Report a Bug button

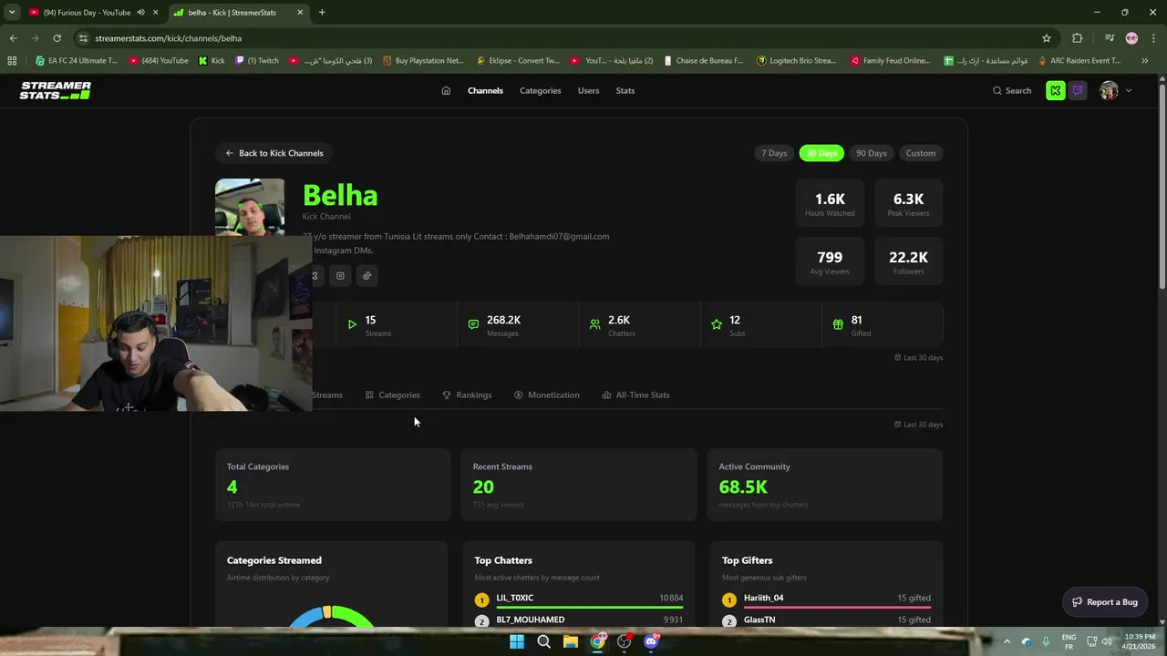pos(1105,602)
